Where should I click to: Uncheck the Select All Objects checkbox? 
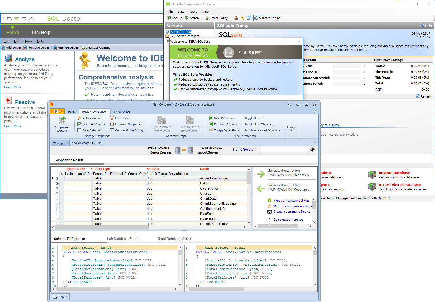coord(79,124)
